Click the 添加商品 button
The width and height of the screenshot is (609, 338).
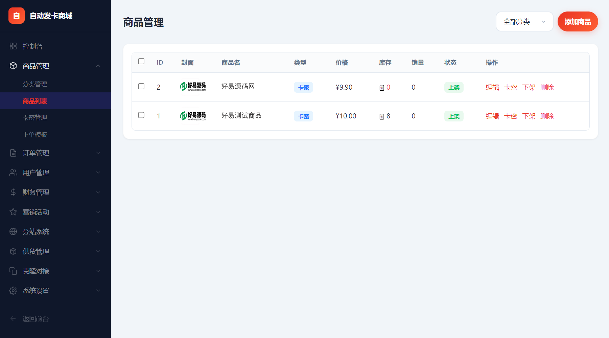coord(577,21)
